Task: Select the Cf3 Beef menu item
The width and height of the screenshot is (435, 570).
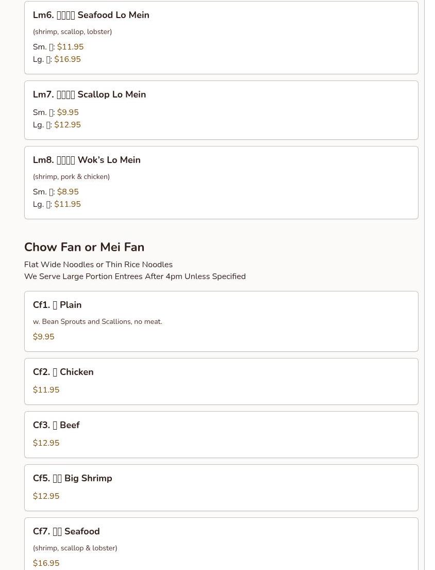Action: click(56, 426)
